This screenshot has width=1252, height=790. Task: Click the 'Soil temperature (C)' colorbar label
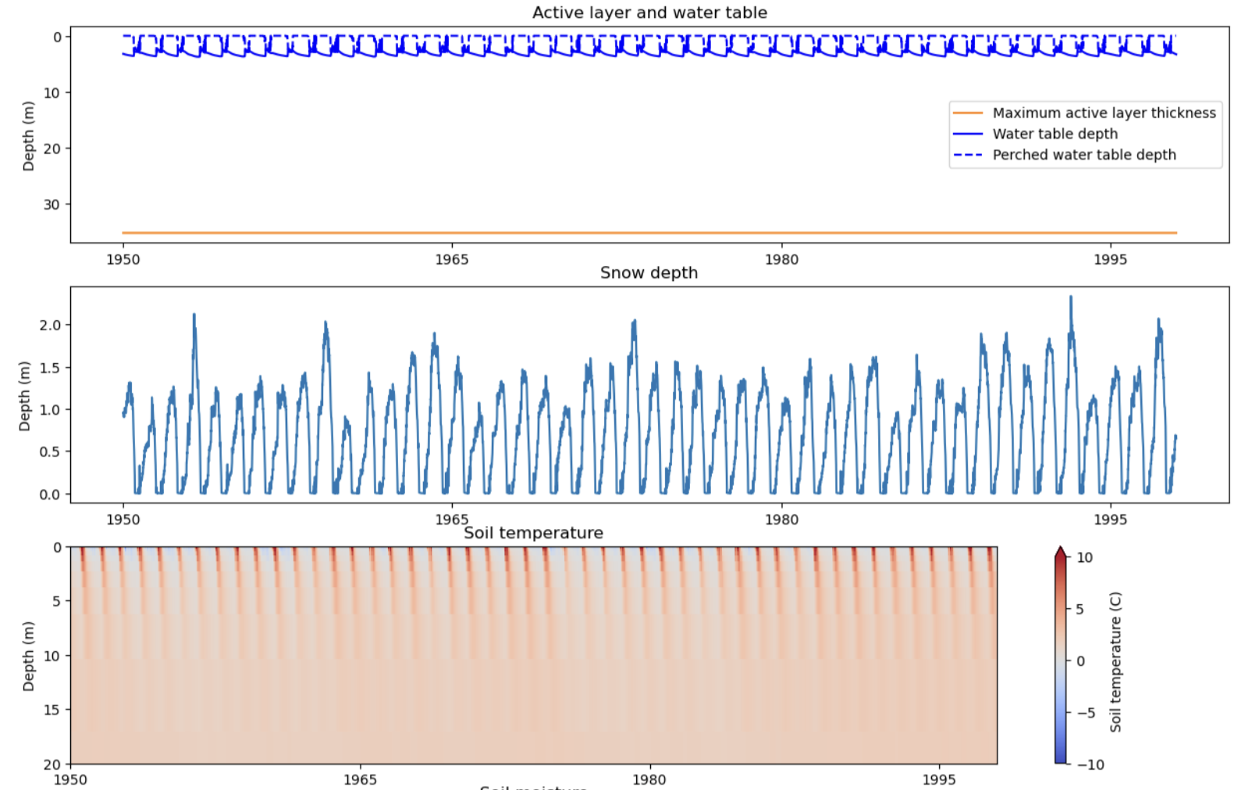pyautogui.click(x=1115, y=662)
